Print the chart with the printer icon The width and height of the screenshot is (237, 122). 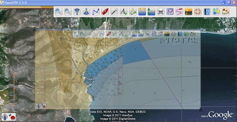160,12
